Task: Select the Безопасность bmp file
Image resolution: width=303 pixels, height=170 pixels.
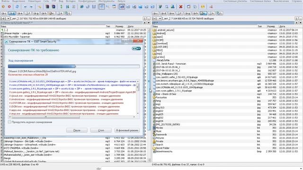Action: (164, 152)
